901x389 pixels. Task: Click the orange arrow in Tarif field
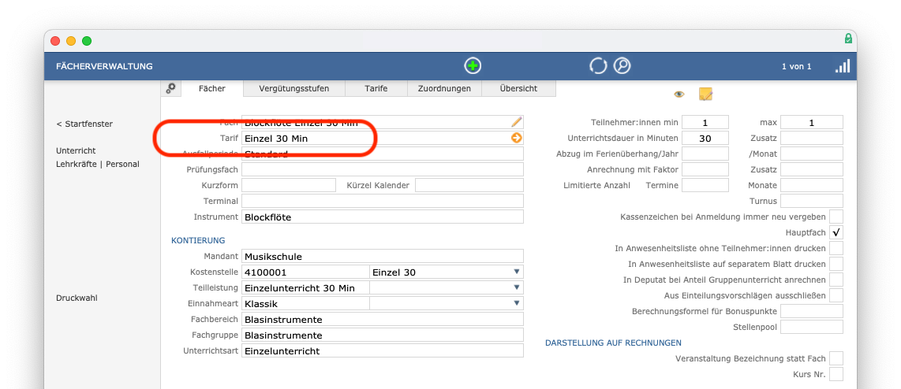pos(516,138)
